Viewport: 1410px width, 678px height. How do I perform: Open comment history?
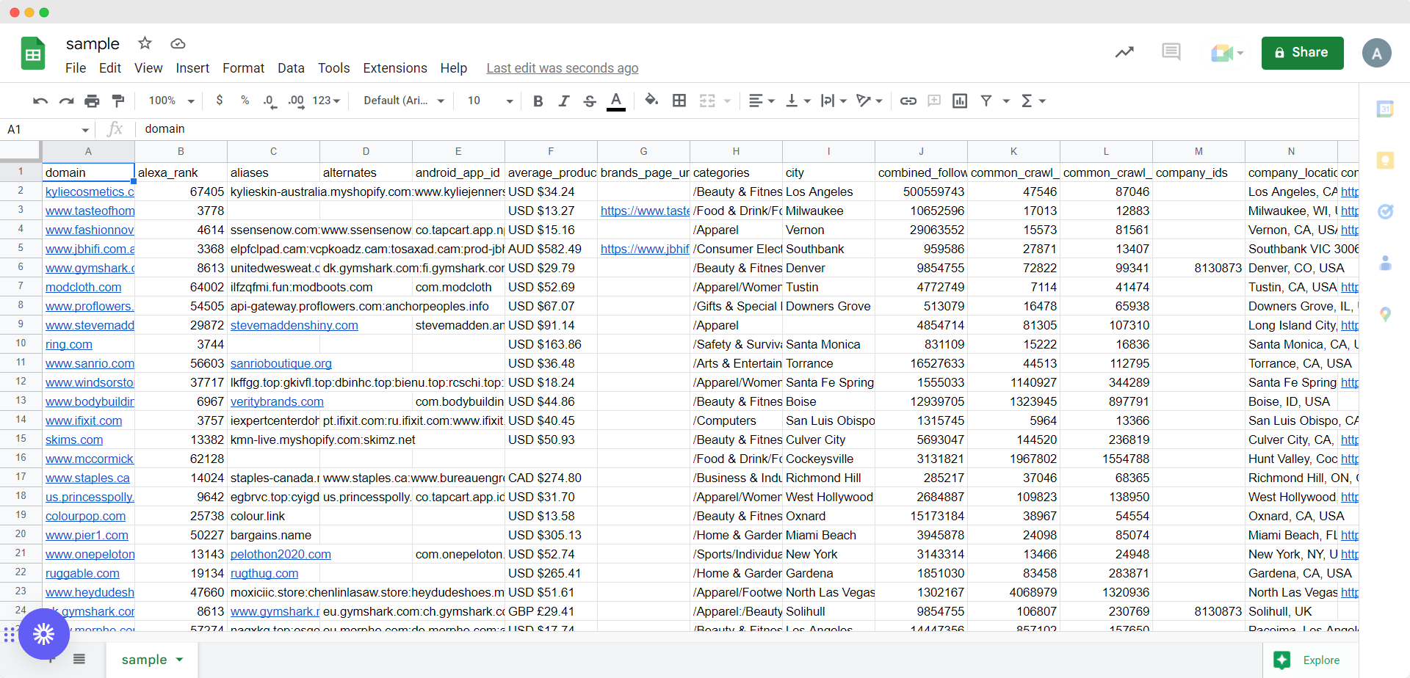(x=1171, y=52)
